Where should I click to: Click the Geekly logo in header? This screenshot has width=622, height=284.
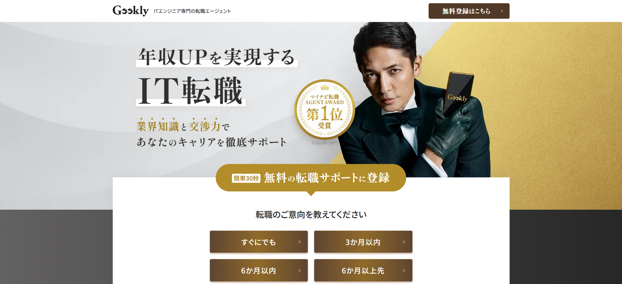pyautogui.click(x=131, y=11)
